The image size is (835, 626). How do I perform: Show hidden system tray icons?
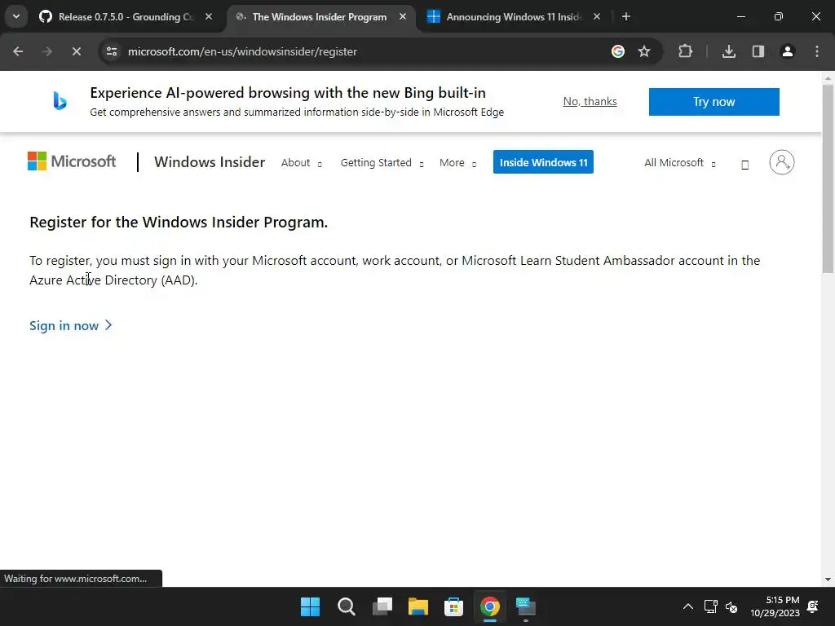688,606
